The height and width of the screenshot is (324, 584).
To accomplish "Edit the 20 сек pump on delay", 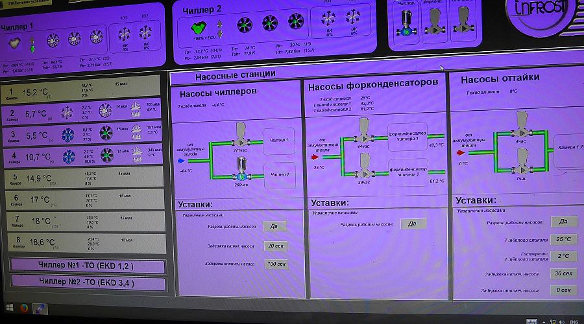I will 276,246.
